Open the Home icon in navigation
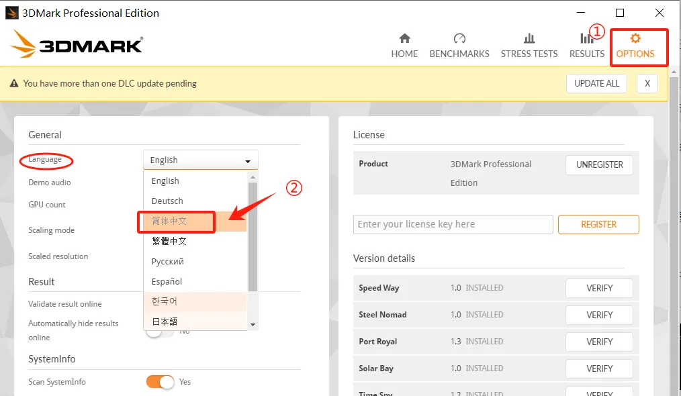 (x=404, y=38)
